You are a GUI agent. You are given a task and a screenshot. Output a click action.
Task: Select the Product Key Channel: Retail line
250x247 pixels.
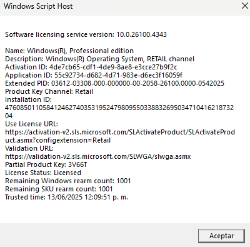[x=49, y=91]
